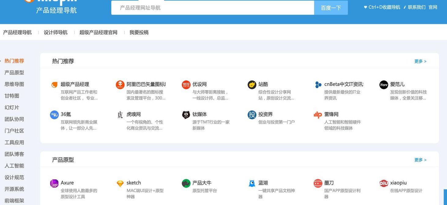This screenshot has width=447, height=205.
Task: Select 团队博客 in the sidebar
Action: pos(14,154)
